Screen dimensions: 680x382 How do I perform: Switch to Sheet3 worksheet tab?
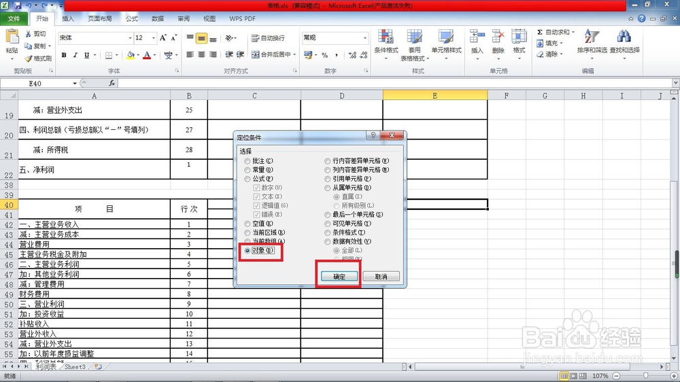(x=75, y=367)
